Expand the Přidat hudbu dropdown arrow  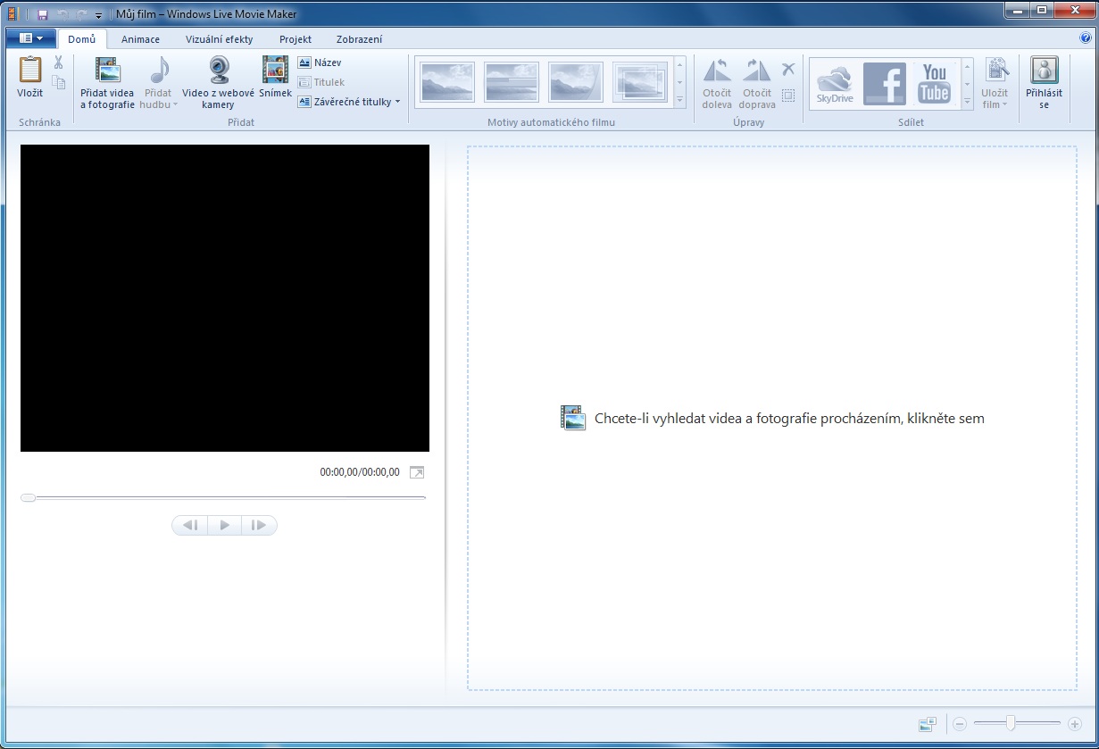(x=175, y=104)
